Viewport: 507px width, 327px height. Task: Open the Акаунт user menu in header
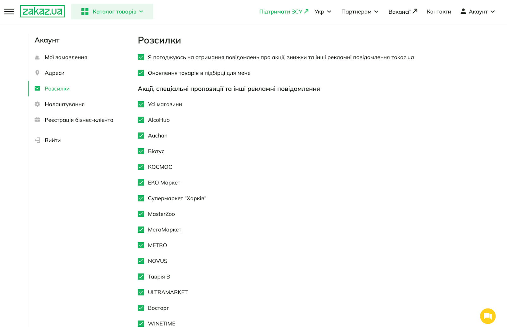click(x=478, y=12)
